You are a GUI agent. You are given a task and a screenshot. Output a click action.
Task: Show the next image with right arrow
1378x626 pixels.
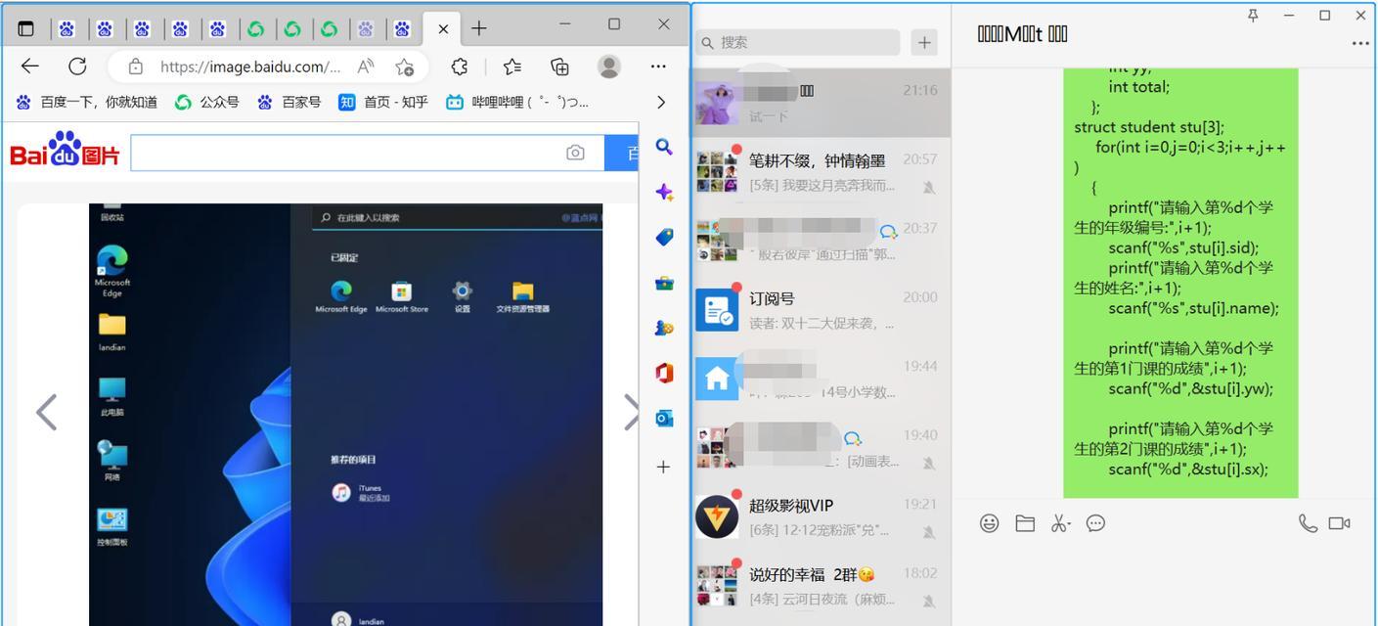tap(631, 412)
